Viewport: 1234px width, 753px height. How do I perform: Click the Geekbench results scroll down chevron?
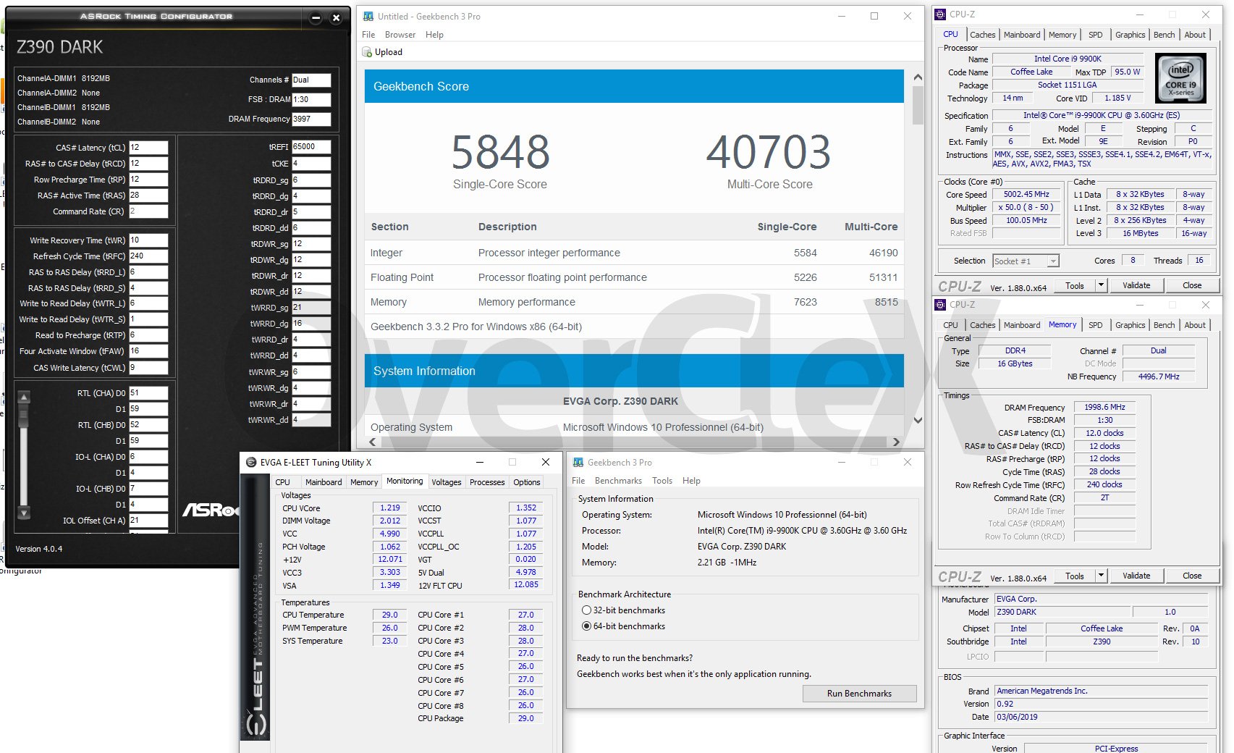tap(918, 420)
